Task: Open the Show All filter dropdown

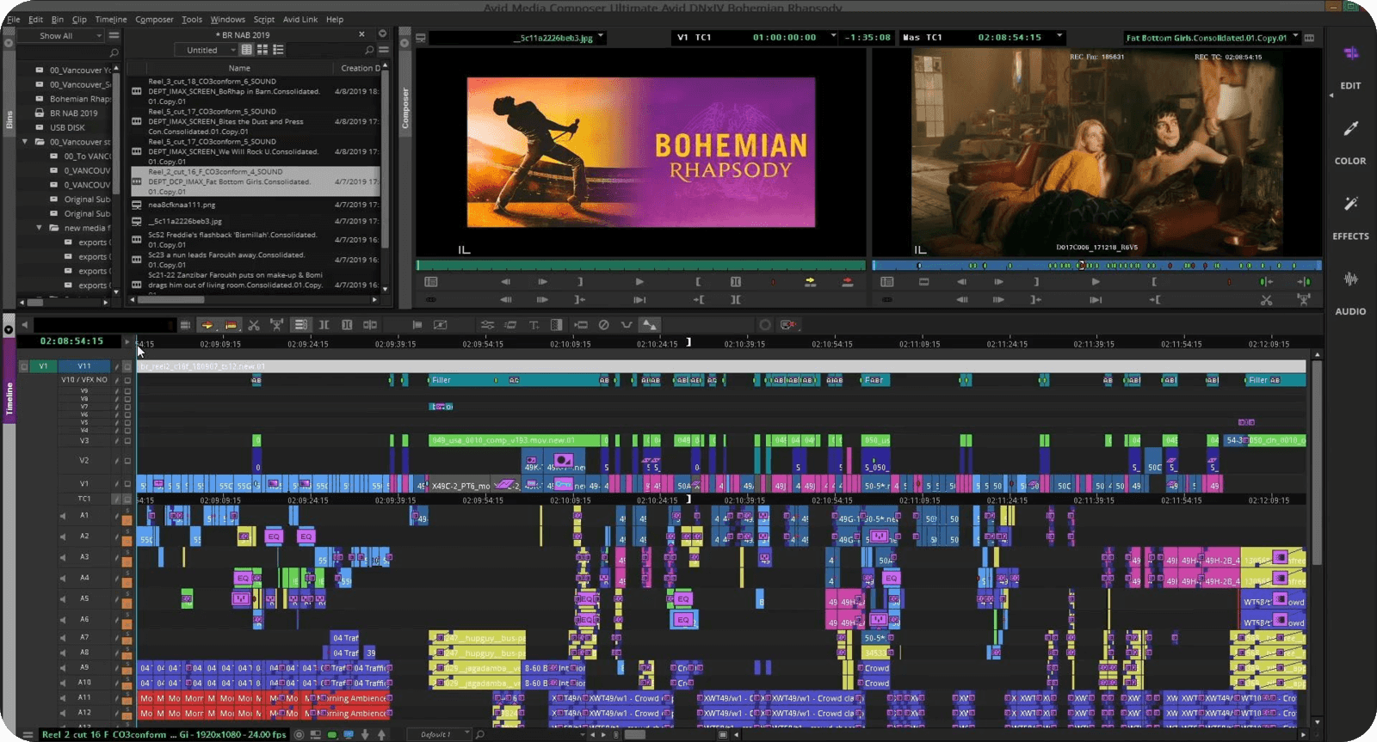Action: 62,36
